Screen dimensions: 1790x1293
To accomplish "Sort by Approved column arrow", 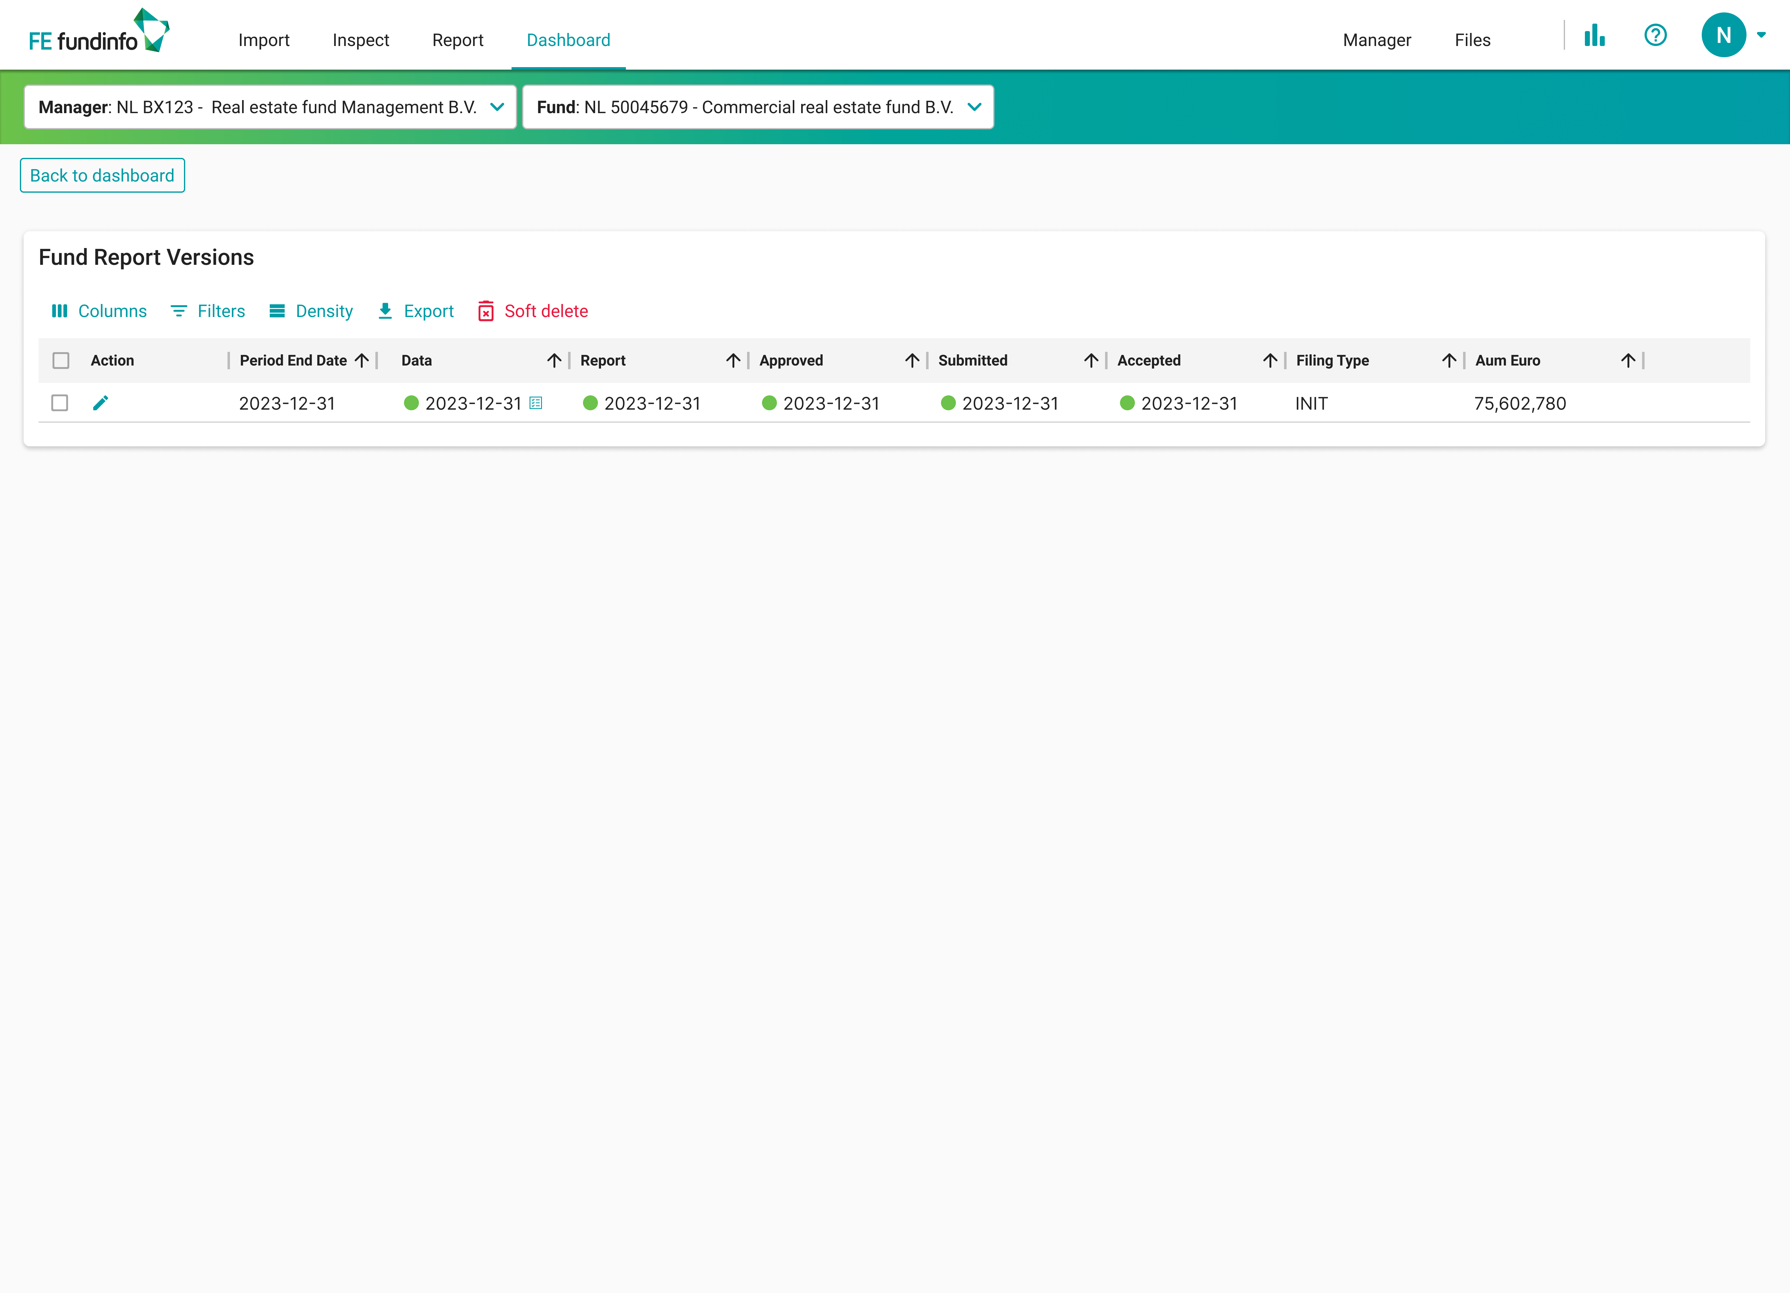I will [x=912, y=361].
